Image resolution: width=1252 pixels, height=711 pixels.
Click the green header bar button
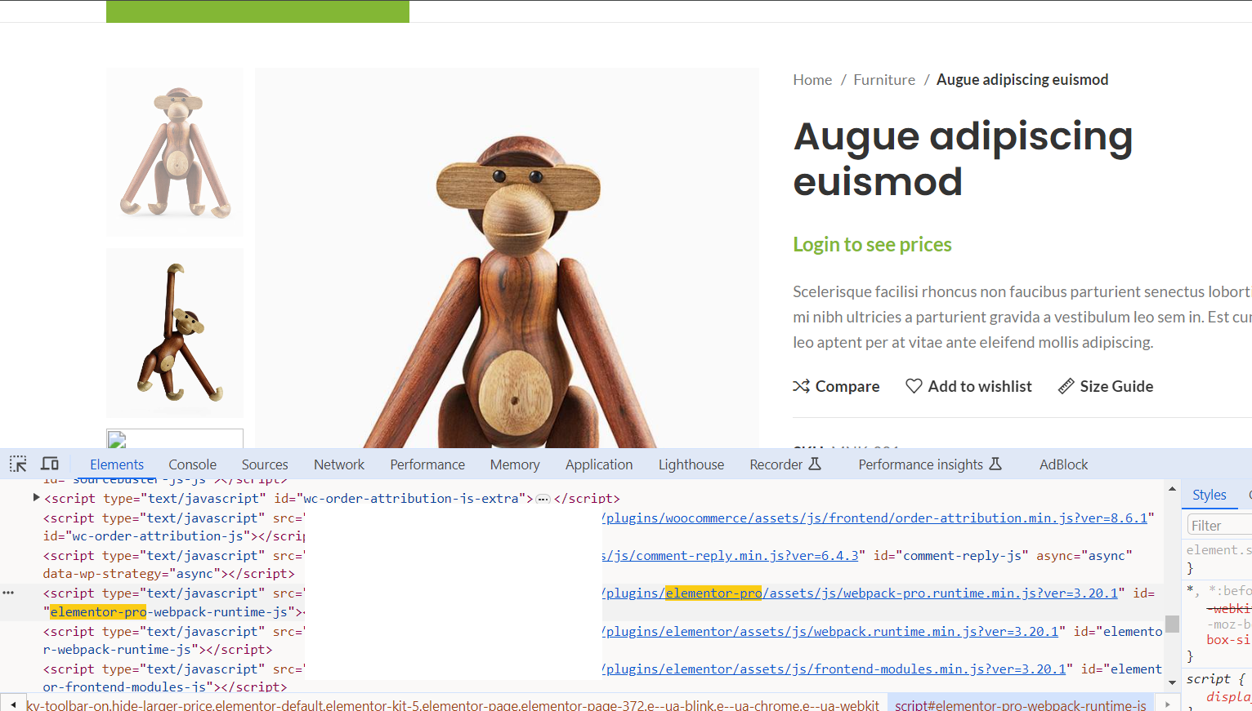[x=257, y=11]
